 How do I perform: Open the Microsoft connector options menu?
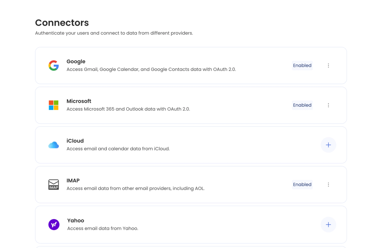click(x=328, y=105)
